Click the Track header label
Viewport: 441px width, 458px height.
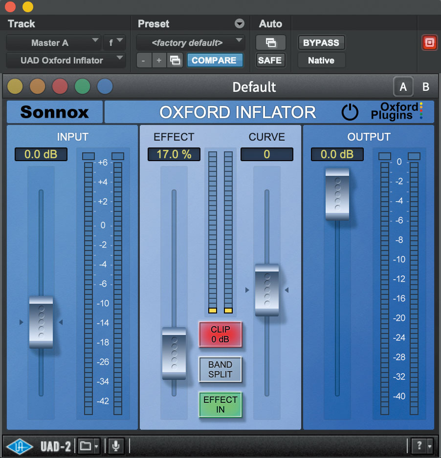22,23
